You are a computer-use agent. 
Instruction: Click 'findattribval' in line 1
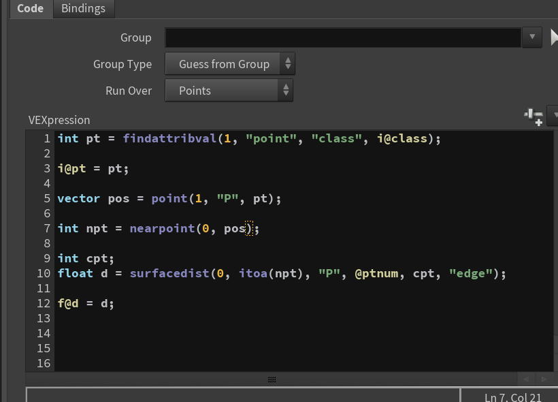[x=169, y=138]
